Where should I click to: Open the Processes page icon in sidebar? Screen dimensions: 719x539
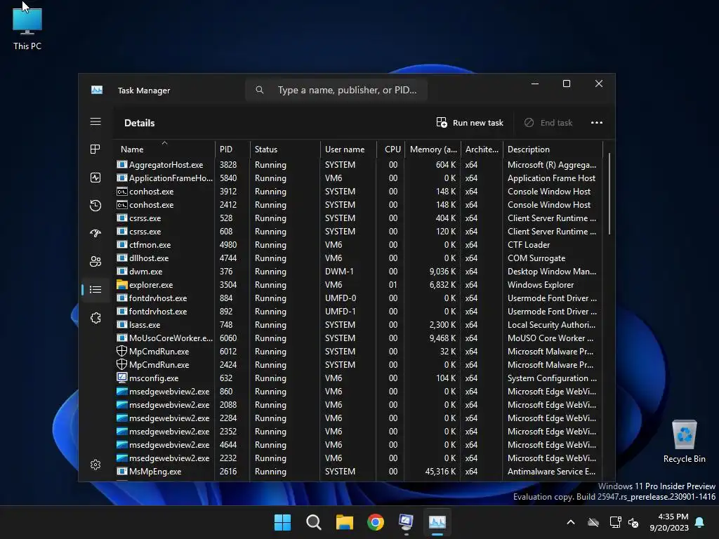tap(95, 149)
